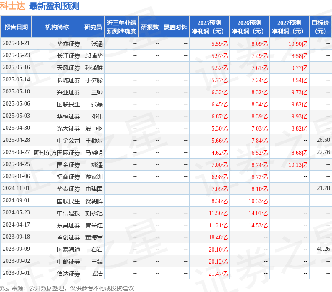Click the 20.12亿 forecast value
Viewport: 332px width, 292px height.
(x=218, y=262)
